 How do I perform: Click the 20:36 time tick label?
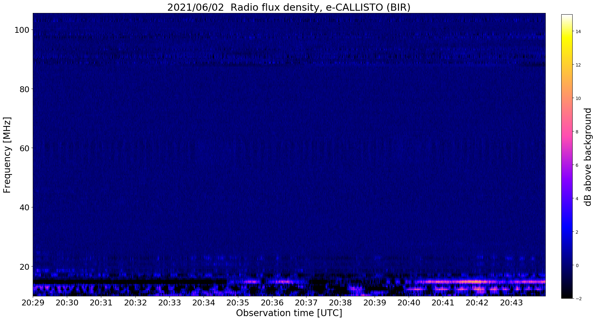click(272, 303)
